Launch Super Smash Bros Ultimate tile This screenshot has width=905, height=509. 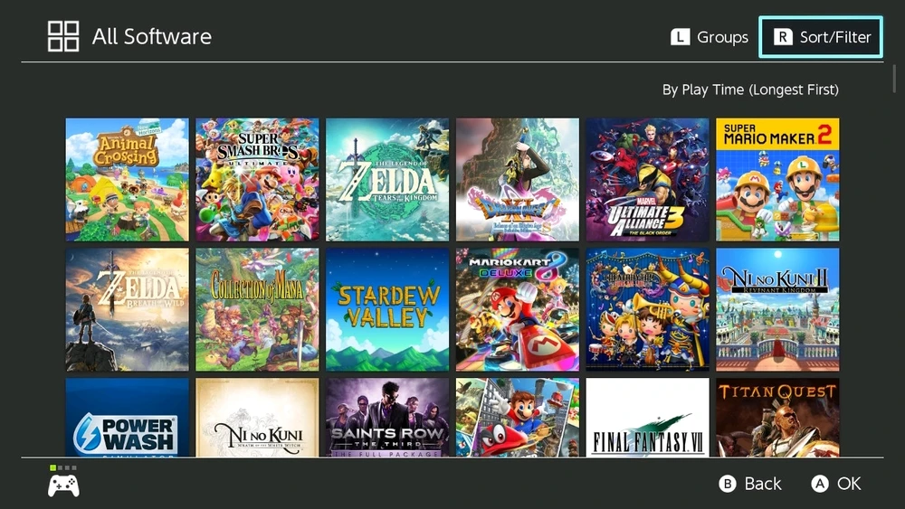point(257,179)
